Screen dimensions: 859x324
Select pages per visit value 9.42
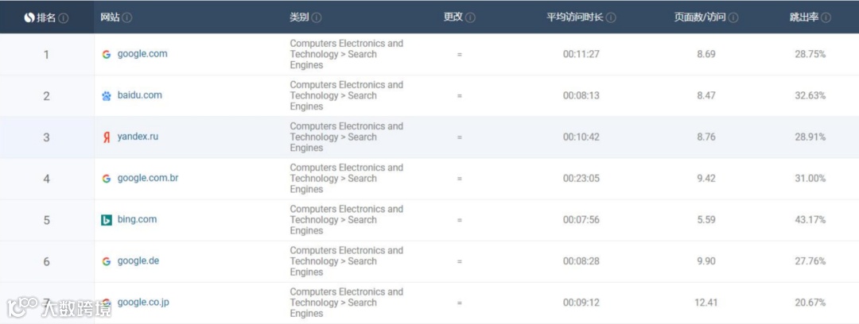pos(706,179)
